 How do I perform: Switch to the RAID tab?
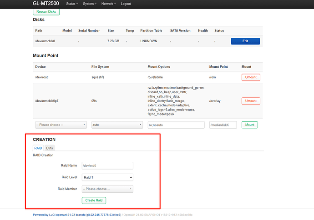pyautogui.click(x=38, y=148)
